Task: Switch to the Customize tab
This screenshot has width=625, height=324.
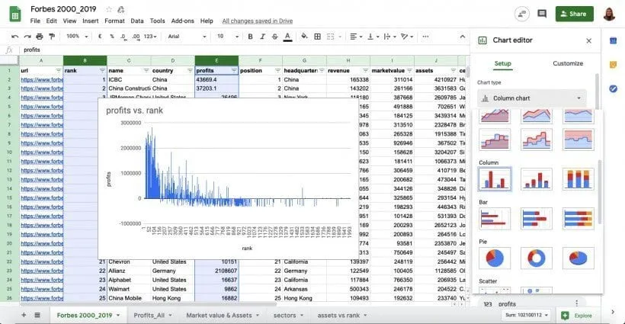Action: pos(567,63)
